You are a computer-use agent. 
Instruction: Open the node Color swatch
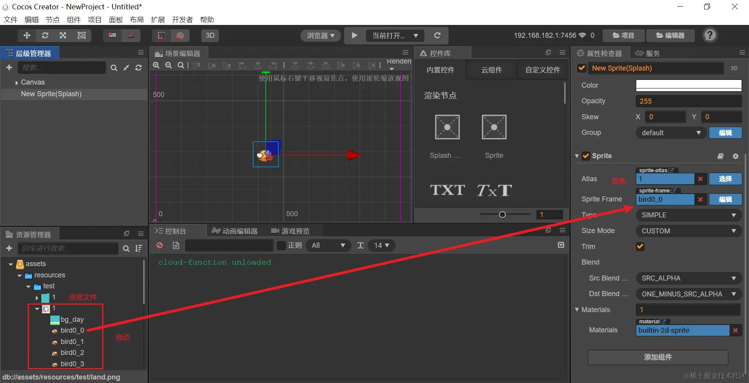pos(689,85)
